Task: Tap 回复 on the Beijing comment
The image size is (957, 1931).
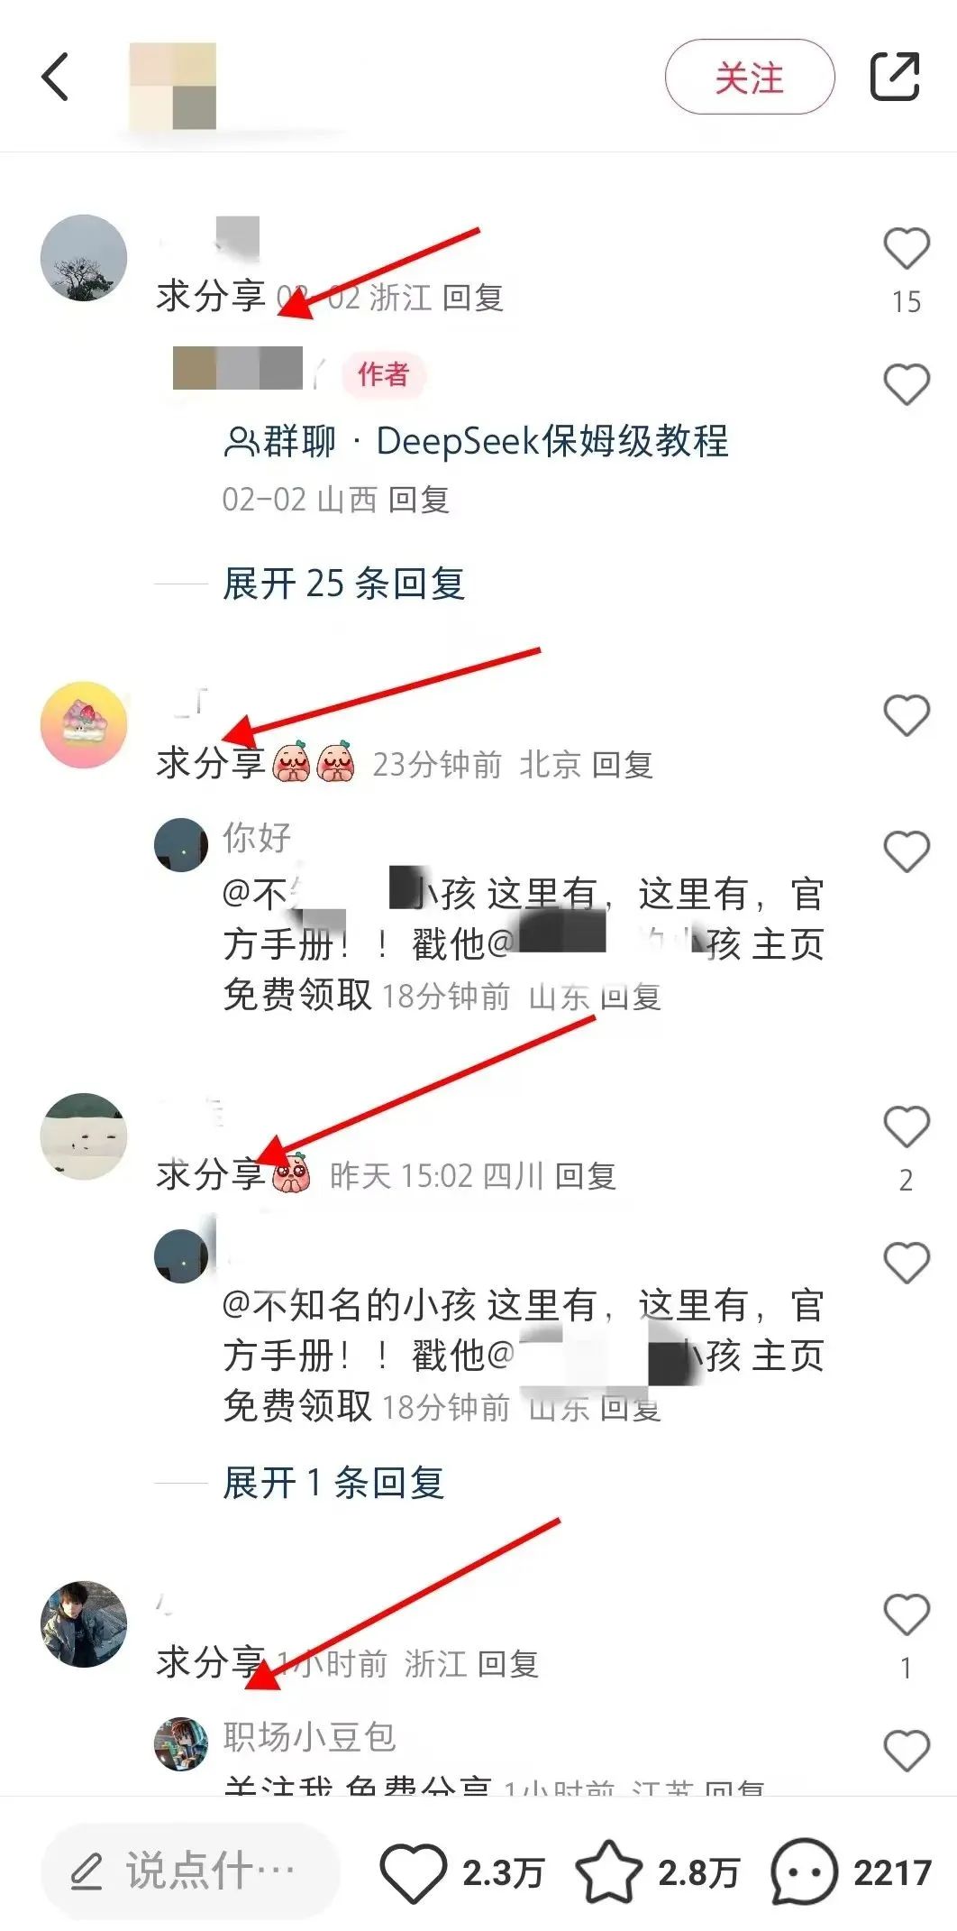Action: click(x=623, y=765)
